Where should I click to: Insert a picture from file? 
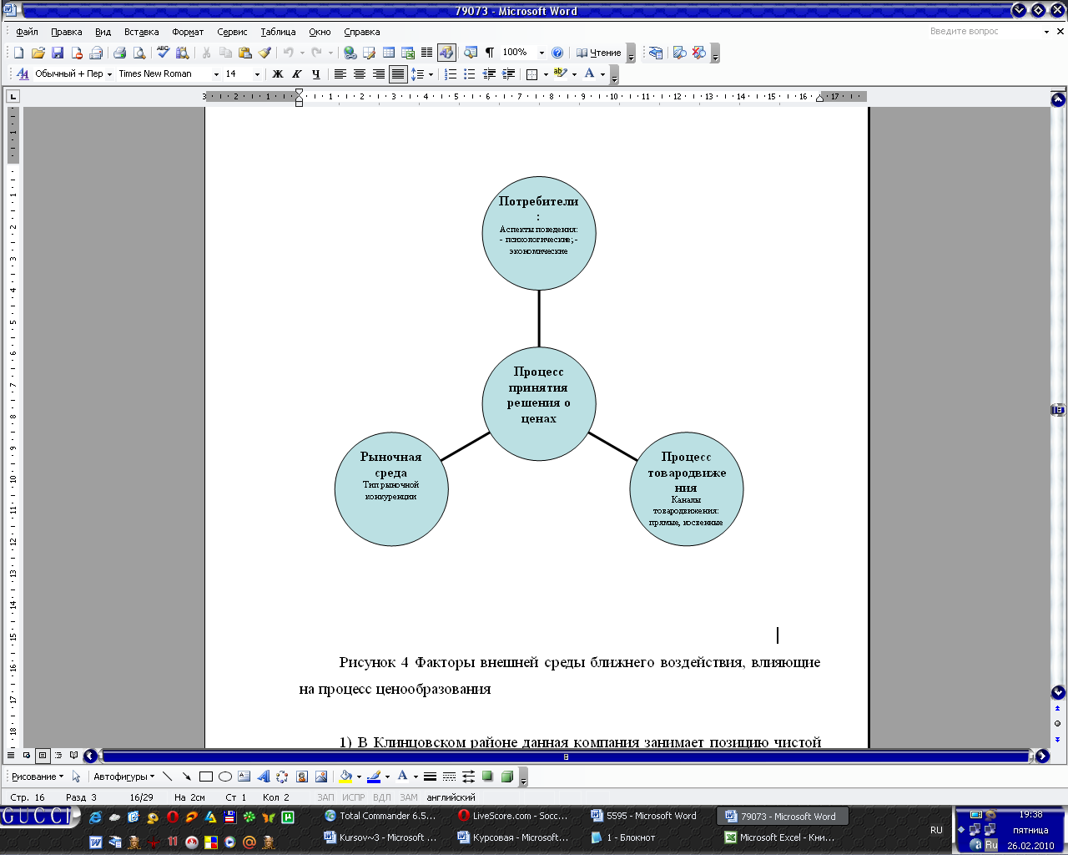(321, 777)
